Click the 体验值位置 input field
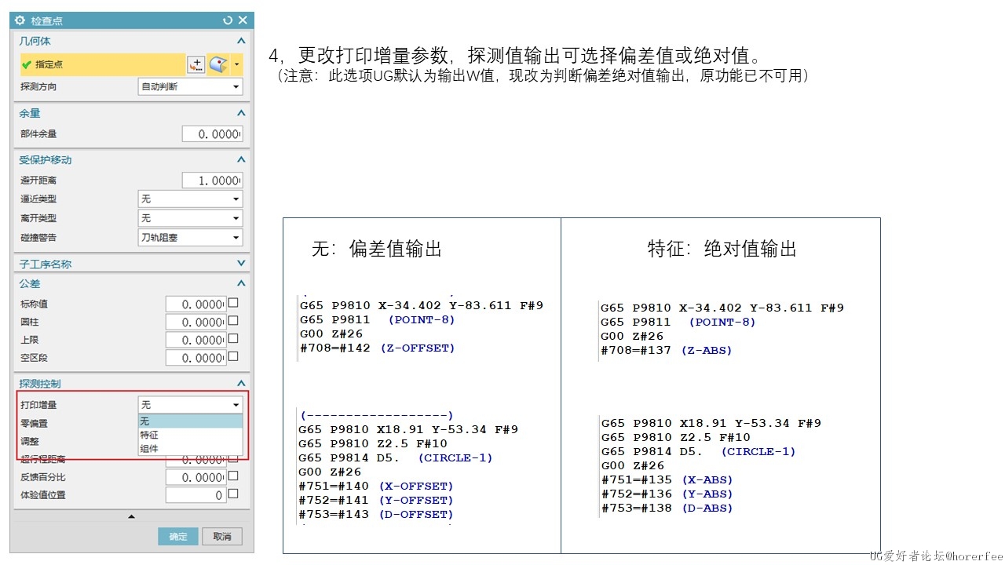 coord(196,495)
